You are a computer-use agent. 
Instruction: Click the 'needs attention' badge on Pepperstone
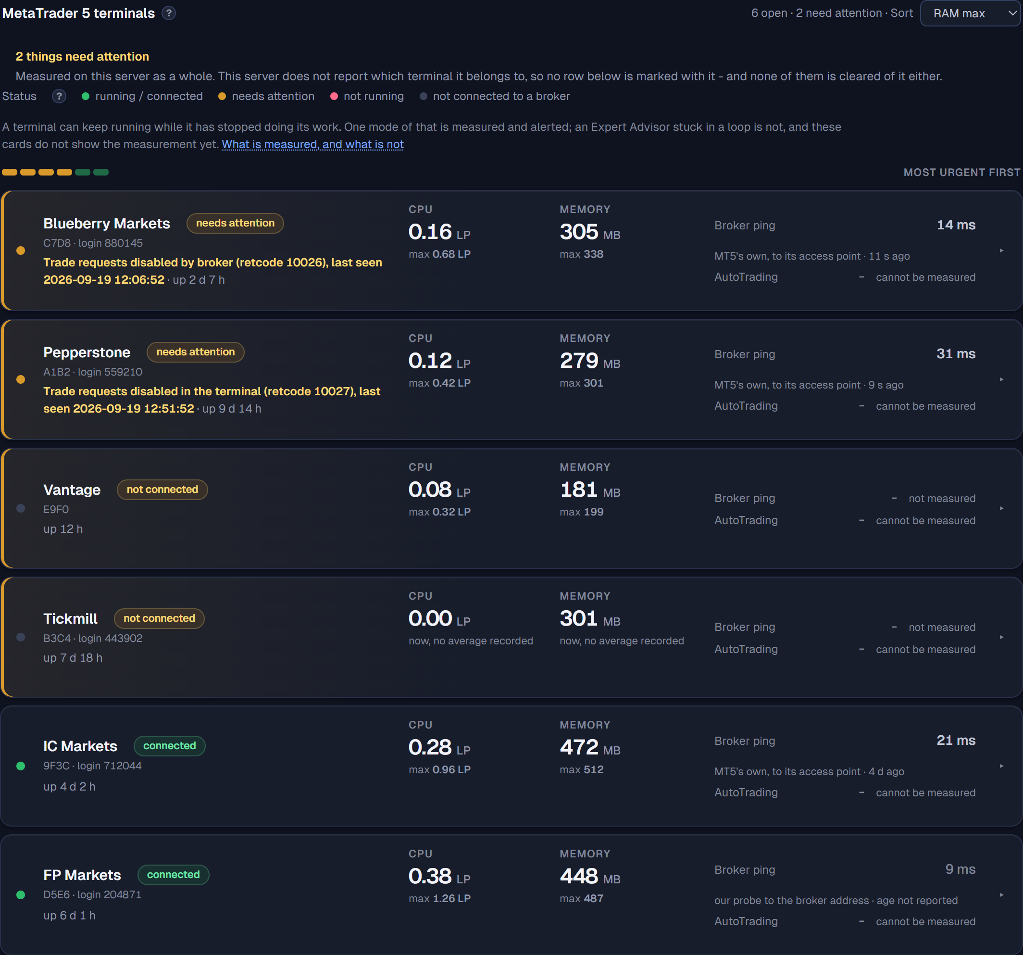pos(196,352)
